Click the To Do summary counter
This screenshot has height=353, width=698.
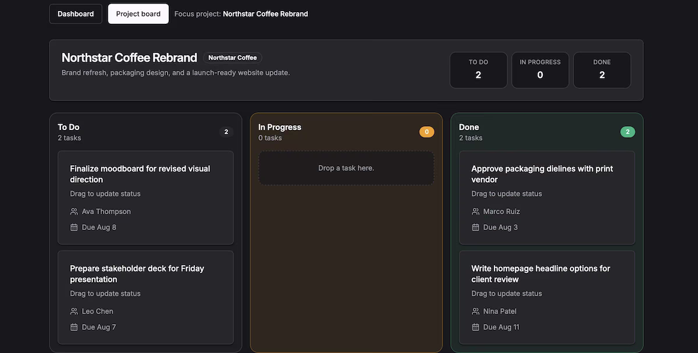[478, 70]
